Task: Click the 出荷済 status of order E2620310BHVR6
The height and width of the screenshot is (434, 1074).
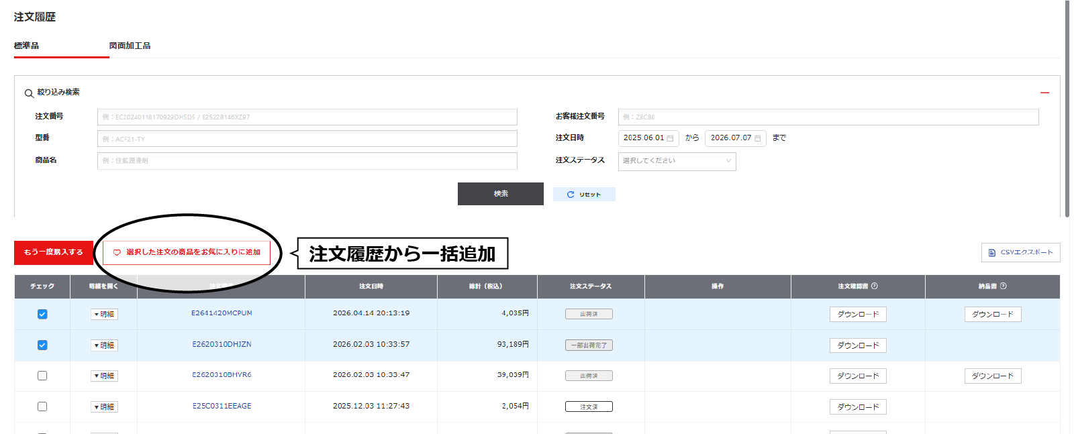Action: (589, 376)
